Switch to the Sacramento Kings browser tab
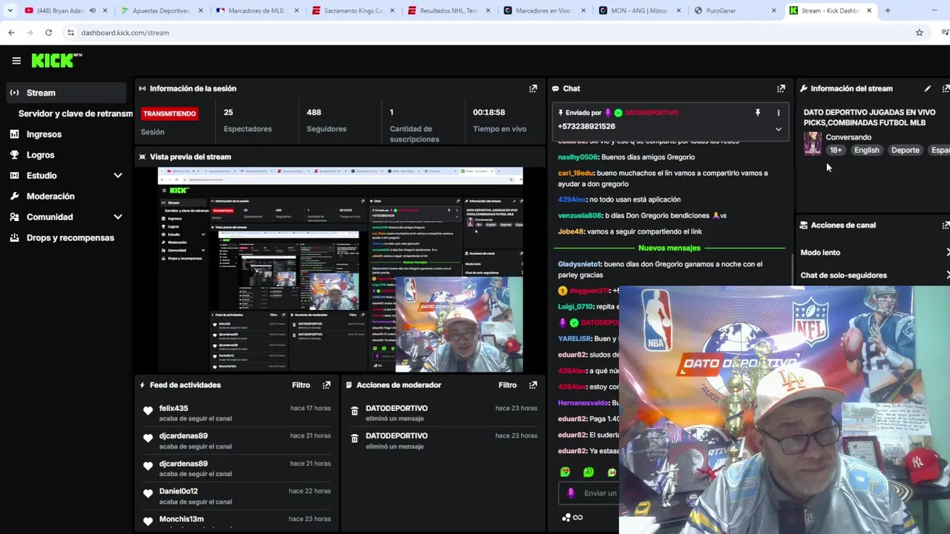Screen dimensions: 950x534 pos(352,10)
